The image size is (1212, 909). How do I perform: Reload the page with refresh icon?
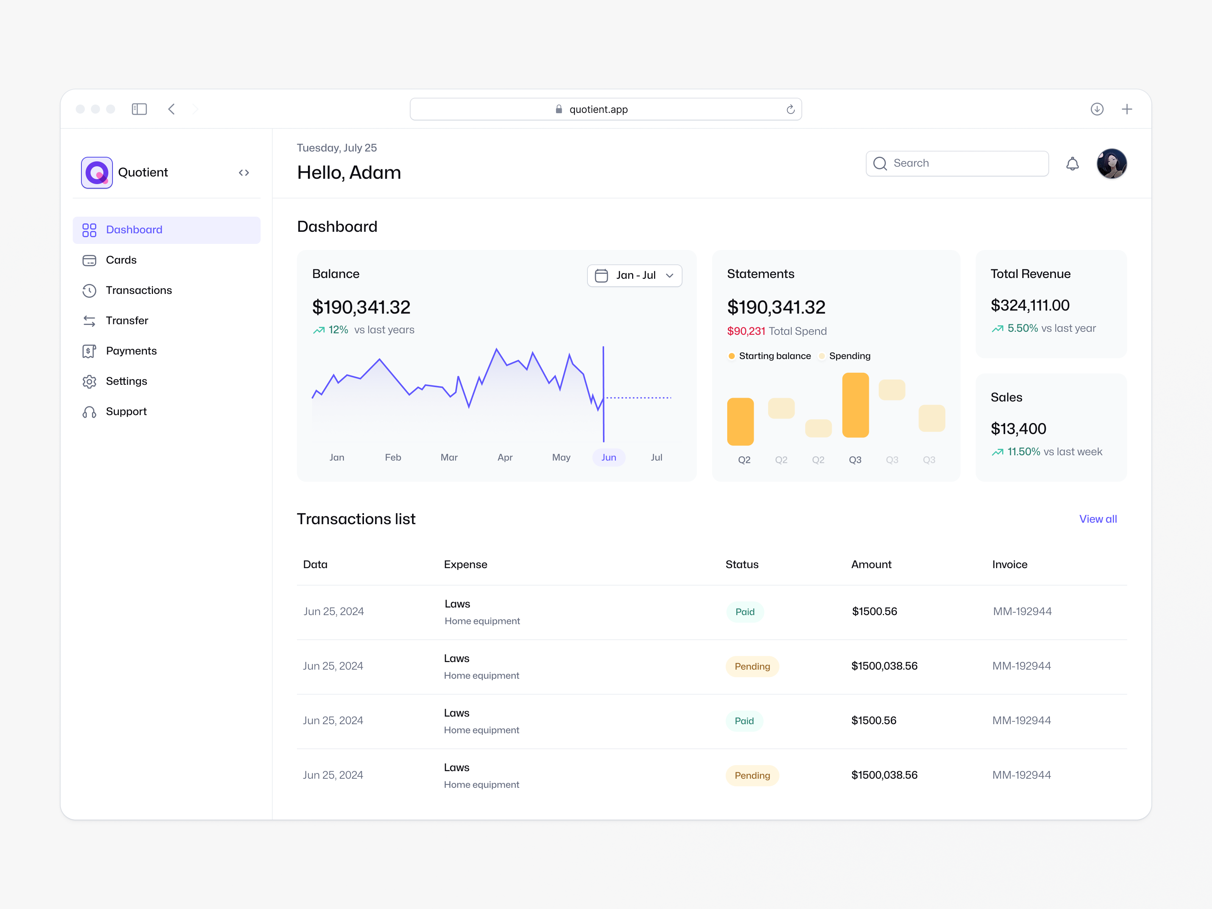pyautogui.click(x=790, y=109)
